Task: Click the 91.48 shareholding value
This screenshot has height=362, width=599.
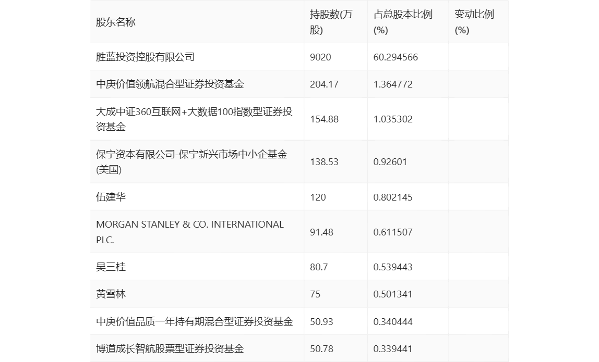Action: [x=321, y=232]
